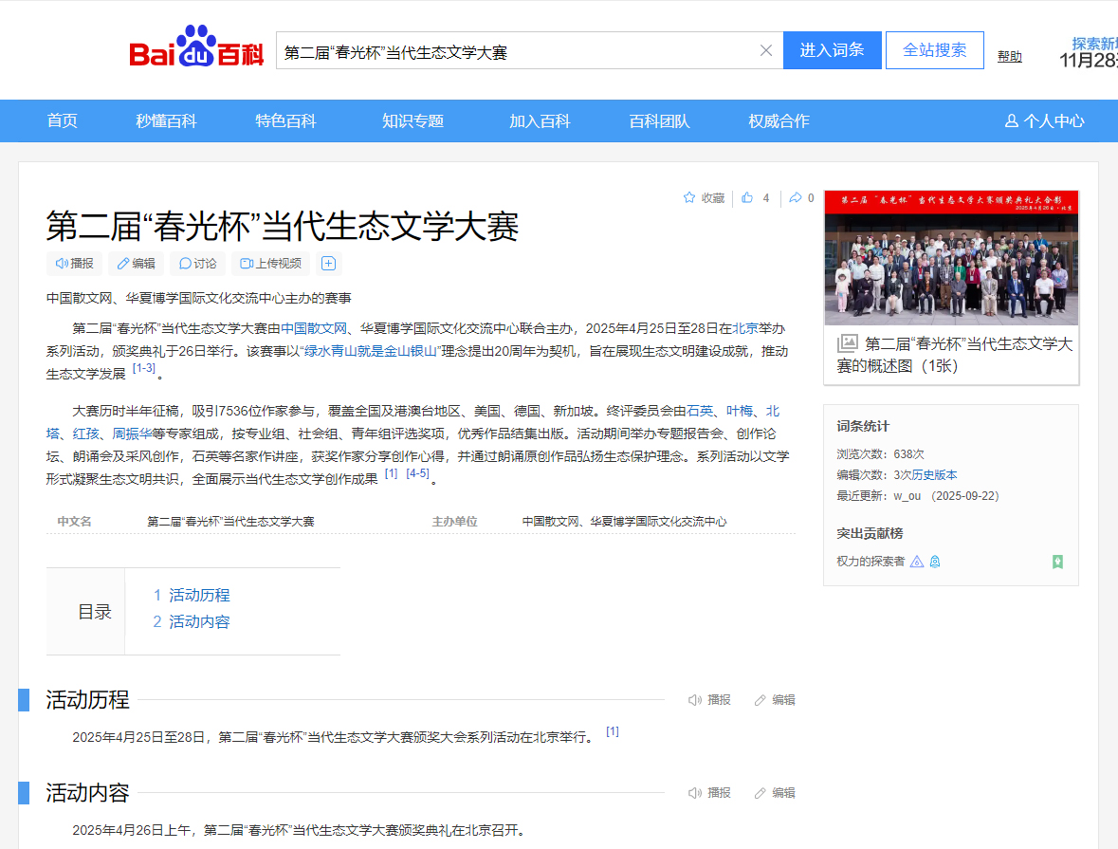Viewport: 1118px width, 849px height.
Task: Click the Baidu Baike logo
Action: [x=196, y=47]
